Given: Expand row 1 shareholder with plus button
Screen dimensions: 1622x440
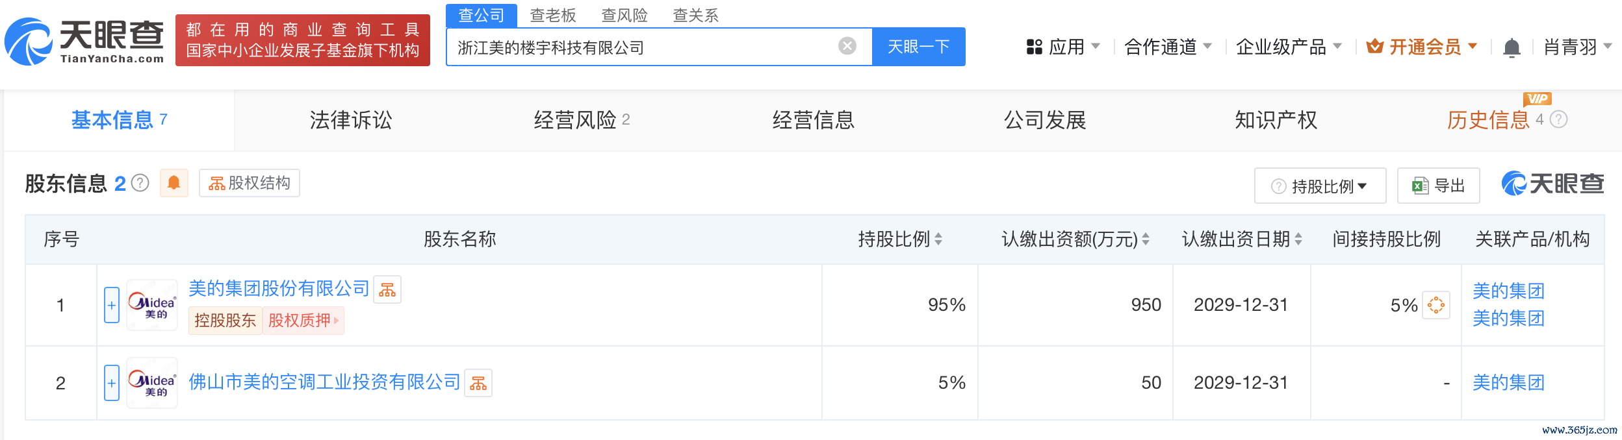Looking at the screenshot, I should coord(112,305).
